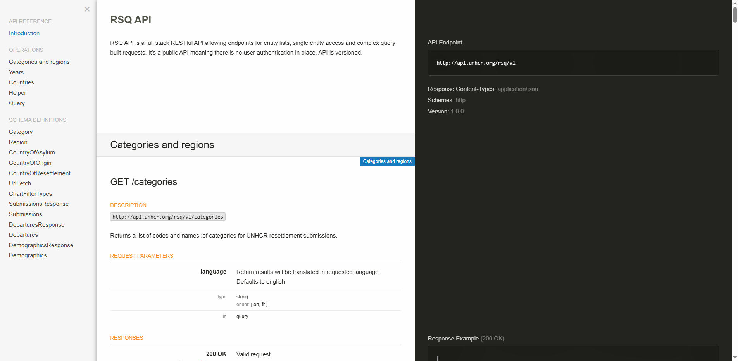
Task: View the Demographics schema
Action: click(x=28, y=255)
